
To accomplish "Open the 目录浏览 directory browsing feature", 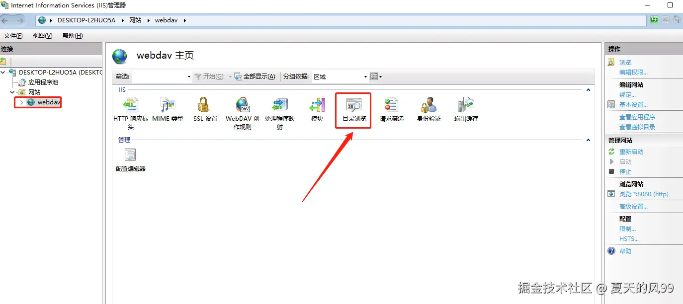I will [x=354, y=110].
